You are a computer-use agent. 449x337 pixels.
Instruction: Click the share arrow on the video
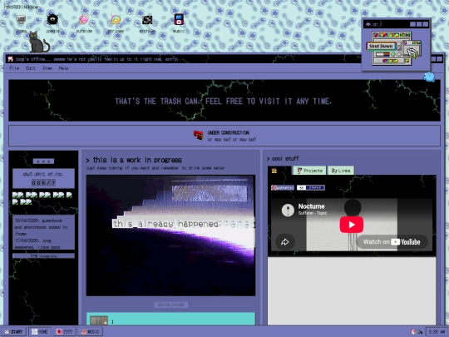coord(285,242)
